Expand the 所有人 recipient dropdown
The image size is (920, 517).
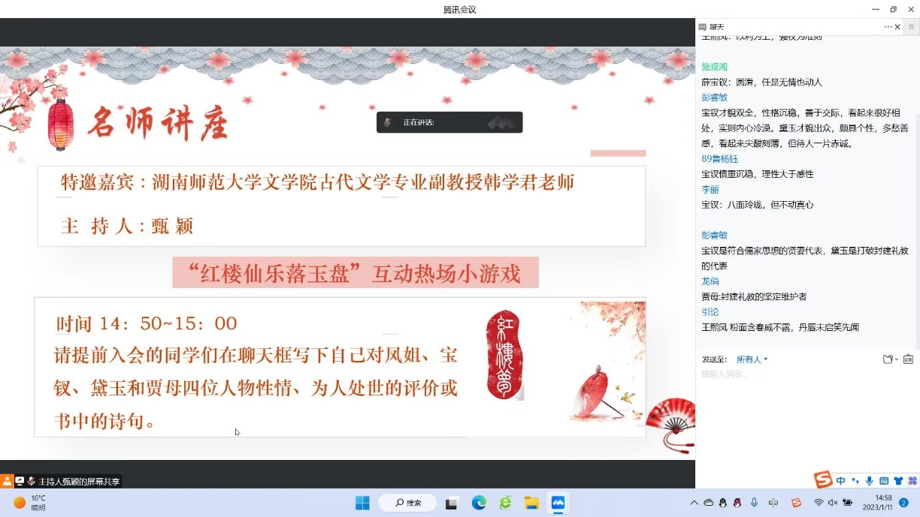[752, 359]
